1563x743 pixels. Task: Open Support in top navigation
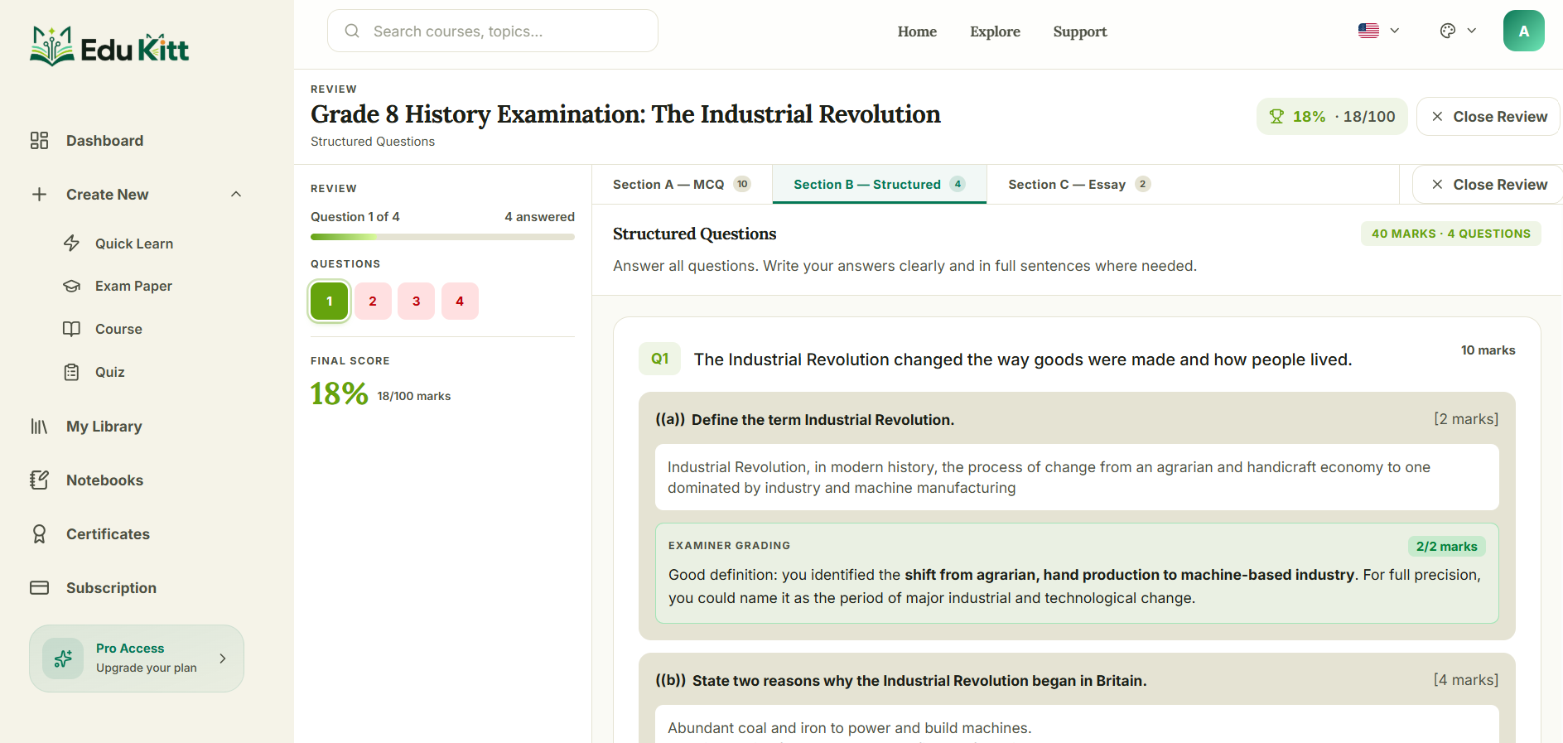coord(1080,31)
